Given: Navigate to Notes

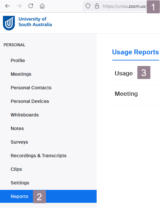Looking at the screenshot, I should [x=17, y=128].
